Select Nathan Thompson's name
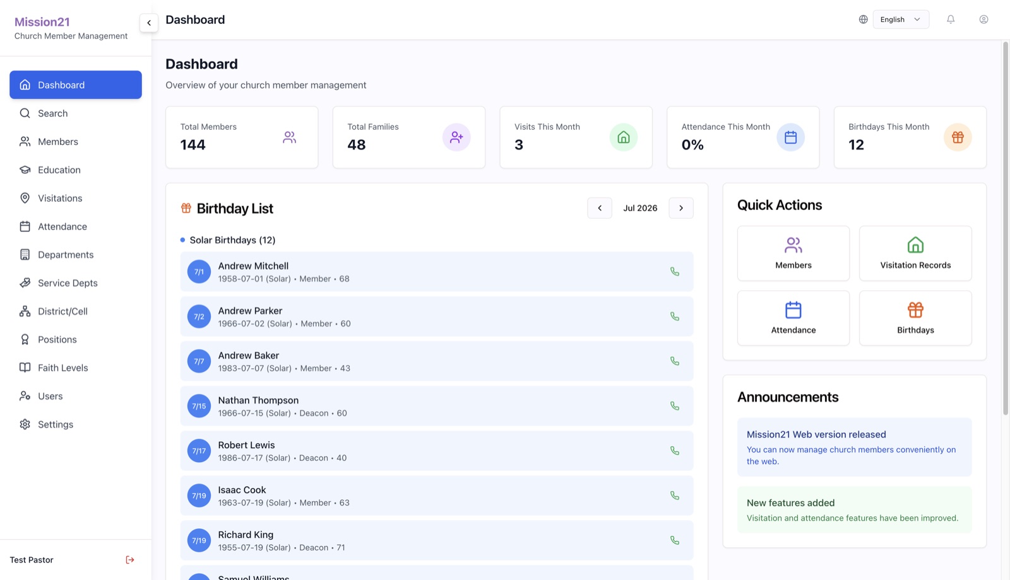Viewport: 1010px width, 580px height. point(258,400)
